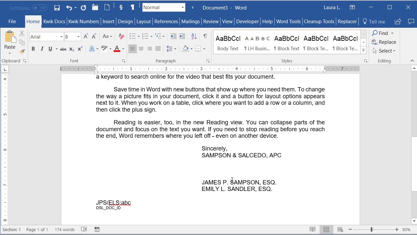The height and width of the screenshot is (235, 417).
Task: Open the Mailings tab
Action: coord(191,22)
